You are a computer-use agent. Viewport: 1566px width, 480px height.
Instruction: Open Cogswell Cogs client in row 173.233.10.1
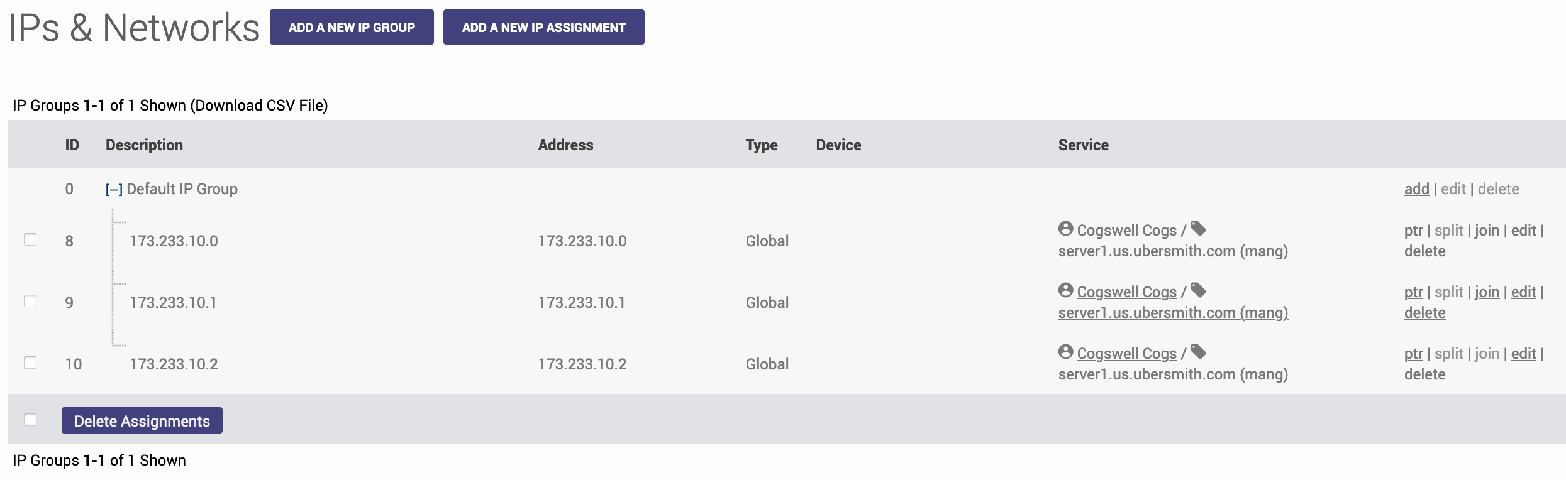1126,292
